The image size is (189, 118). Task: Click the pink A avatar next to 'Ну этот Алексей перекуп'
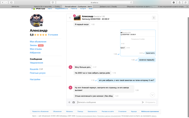click(x=70, y=88)
